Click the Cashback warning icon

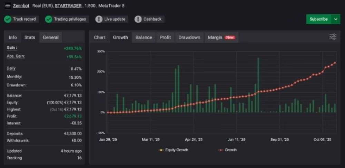[x=138, y=19]
